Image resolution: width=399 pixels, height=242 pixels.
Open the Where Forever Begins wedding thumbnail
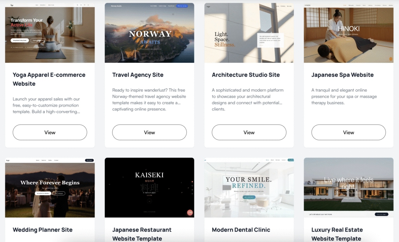[50, 188]
